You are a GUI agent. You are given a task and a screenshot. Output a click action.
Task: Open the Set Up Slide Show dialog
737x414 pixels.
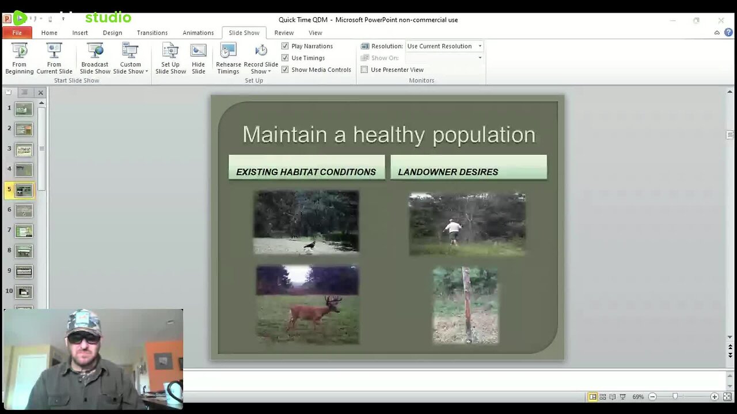(x=170, y=59)
